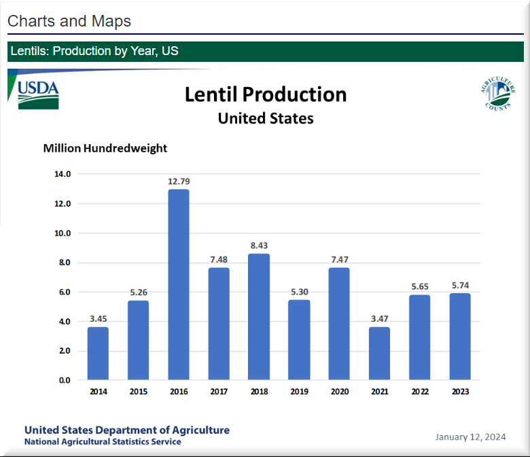The image size is (530, 457).
Task: Click National Agricultural Statistics Service text
Action: pos(103,442)
